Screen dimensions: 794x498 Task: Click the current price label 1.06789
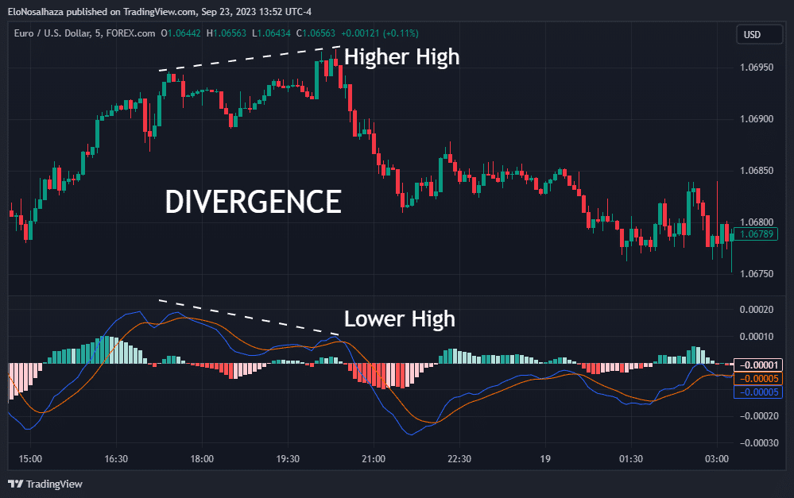(756, 234)
